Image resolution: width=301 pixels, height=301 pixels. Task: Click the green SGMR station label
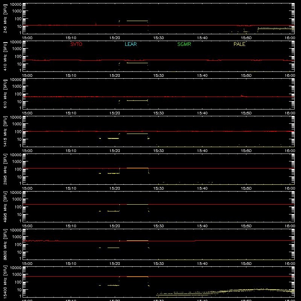[x=184, y=44]
